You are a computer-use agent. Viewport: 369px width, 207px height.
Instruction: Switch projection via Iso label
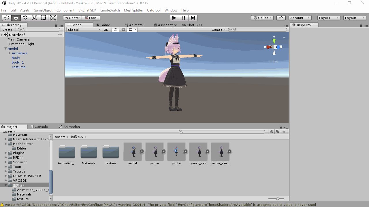274,61
